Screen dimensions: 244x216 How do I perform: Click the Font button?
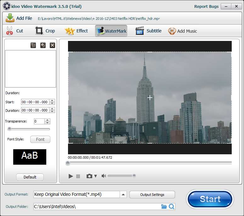click(x=40, y=139)
